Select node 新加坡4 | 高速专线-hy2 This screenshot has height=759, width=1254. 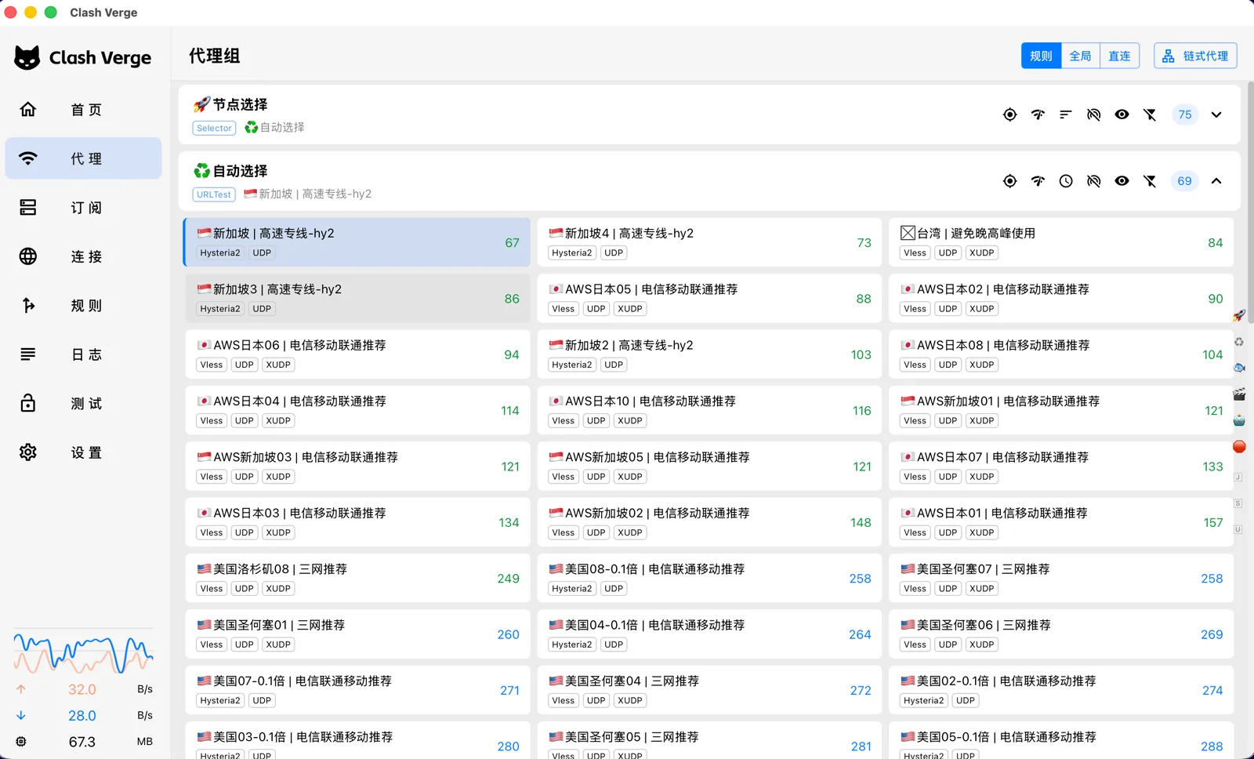[709, 242]
